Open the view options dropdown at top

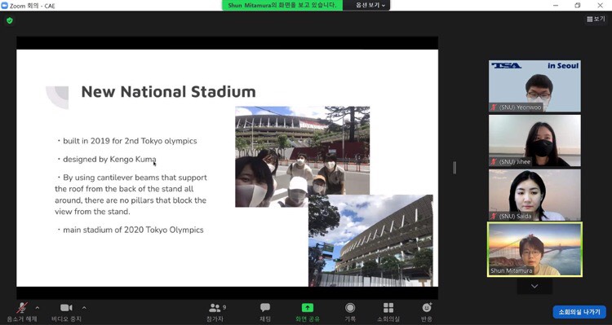tap(370, 5)
